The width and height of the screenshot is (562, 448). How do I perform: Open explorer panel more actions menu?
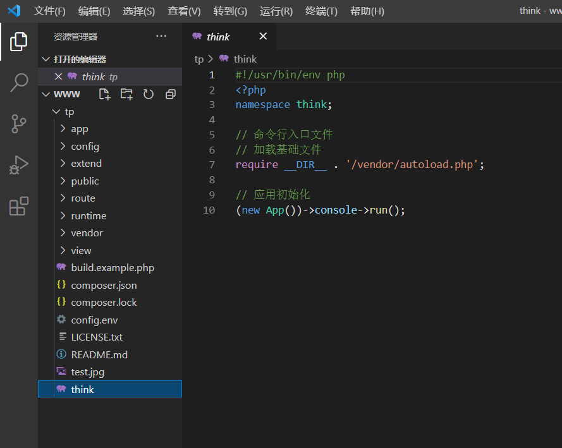point(161,37)
